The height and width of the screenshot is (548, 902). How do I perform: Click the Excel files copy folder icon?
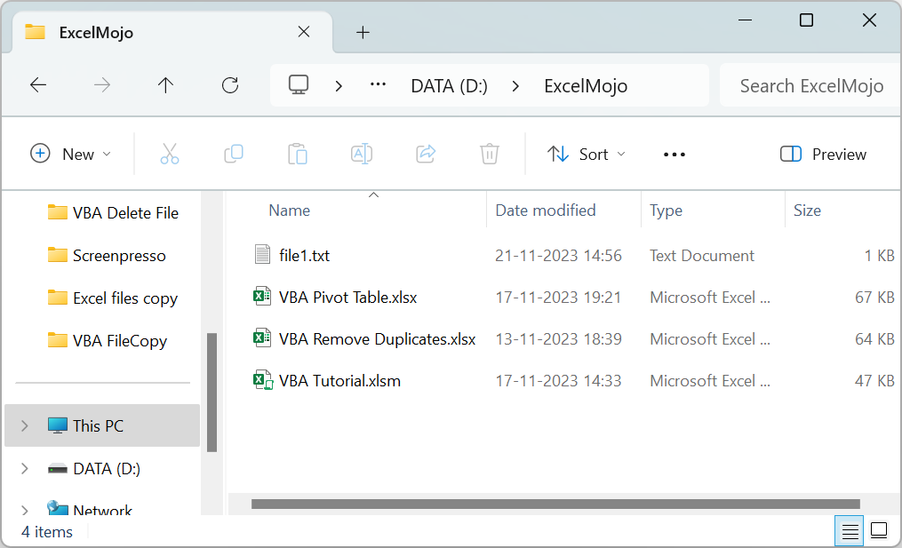[x=58, y=298]
